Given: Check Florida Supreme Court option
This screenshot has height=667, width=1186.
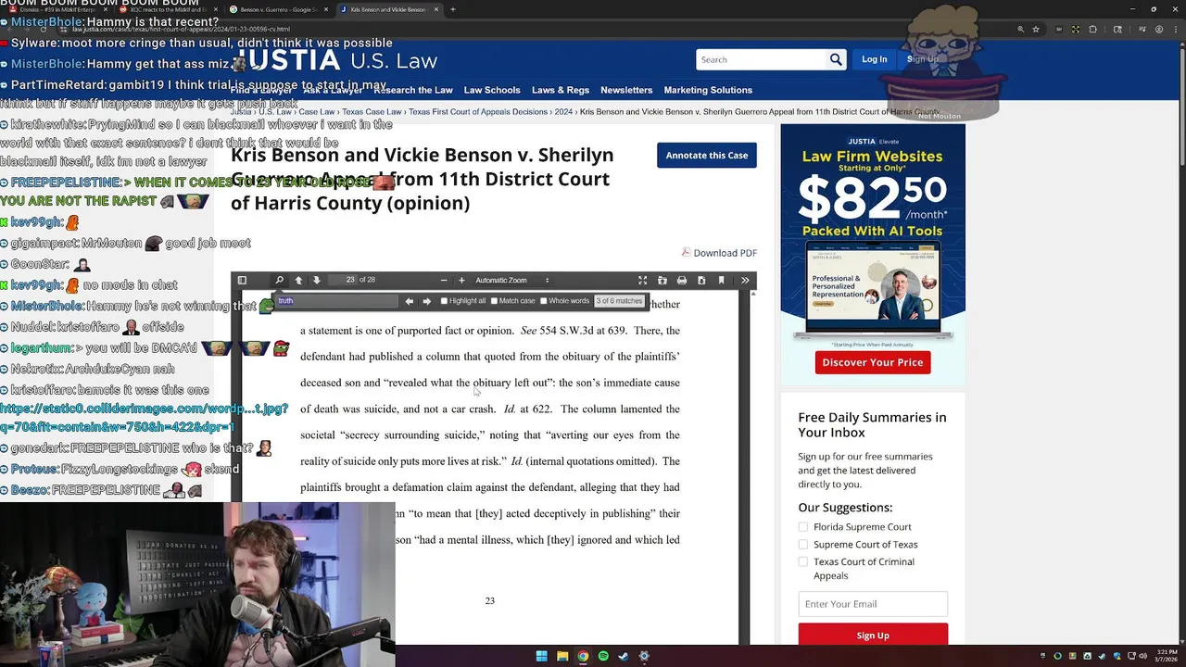Looking at the screenshot, I should point(802,527).
